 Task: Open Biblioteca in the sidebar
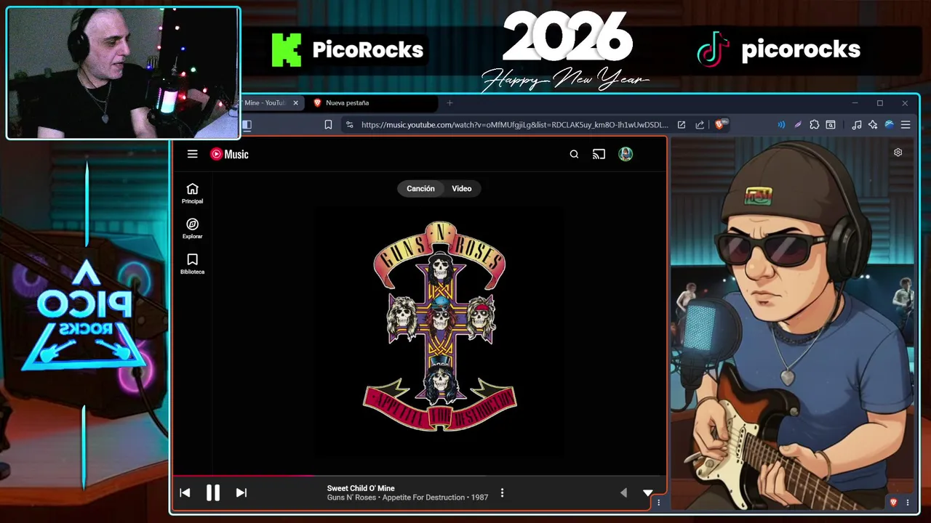[192, 264]
